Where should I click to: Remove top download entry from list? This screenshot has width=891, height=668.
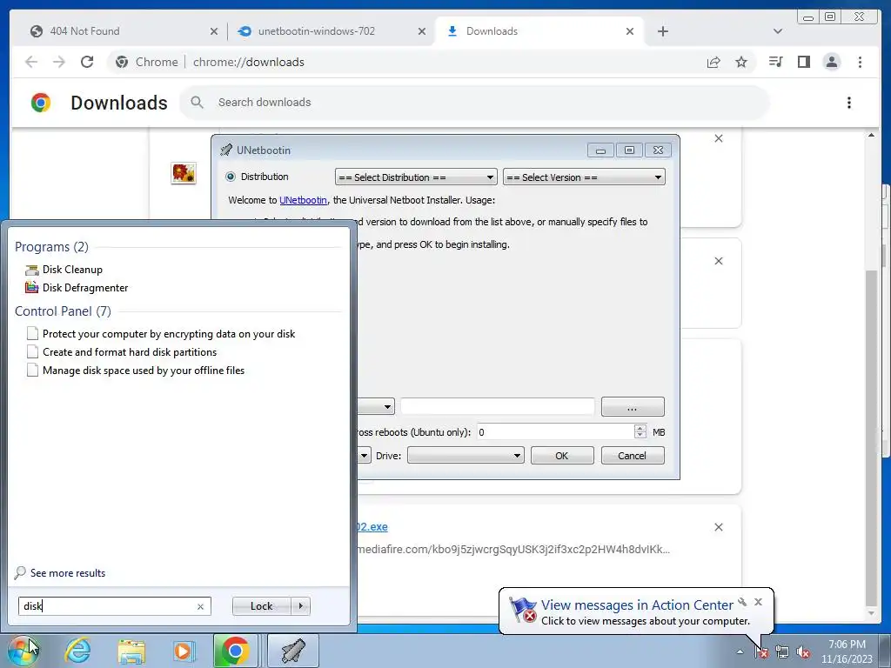[x=718, y=138]
